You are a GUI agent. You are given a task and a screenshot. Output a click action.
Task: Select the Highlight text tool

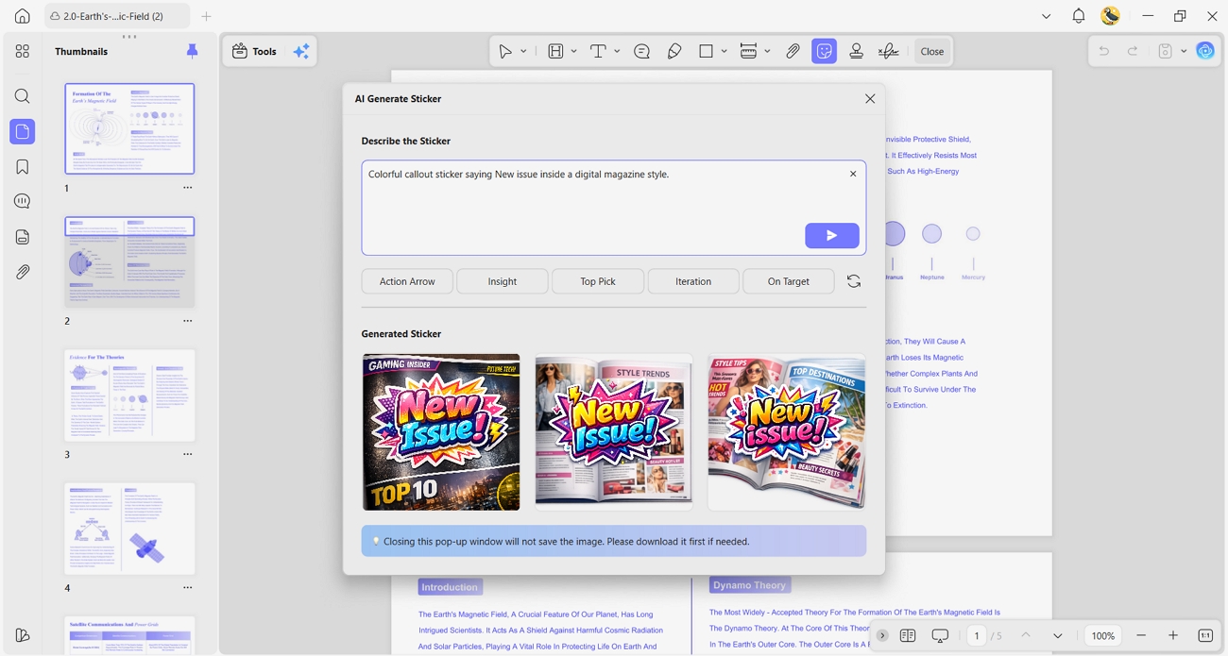tap(555, 51)
